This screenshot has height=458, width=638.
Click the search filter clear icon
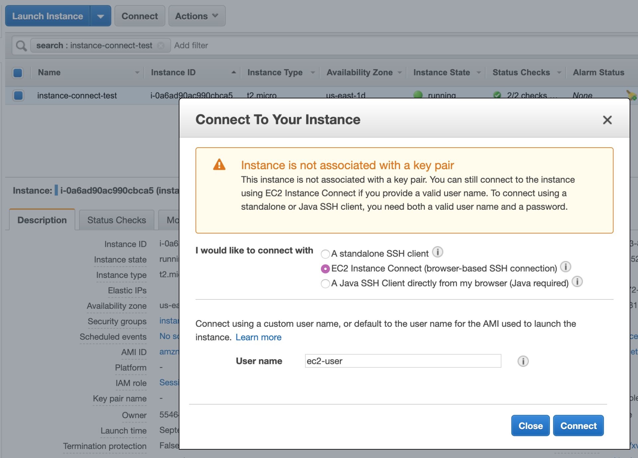pos(161,45)
